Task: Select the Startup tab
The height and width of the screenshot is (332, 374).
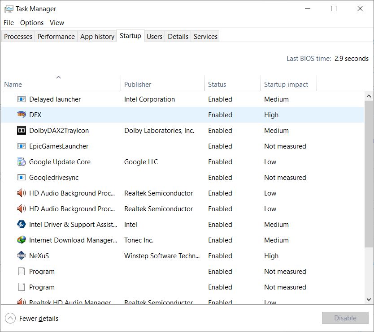Action: point(130,36)
